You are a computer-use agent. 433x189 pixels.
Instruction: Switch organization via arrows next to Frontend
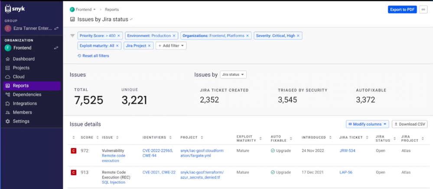click(x=56, y=48)
